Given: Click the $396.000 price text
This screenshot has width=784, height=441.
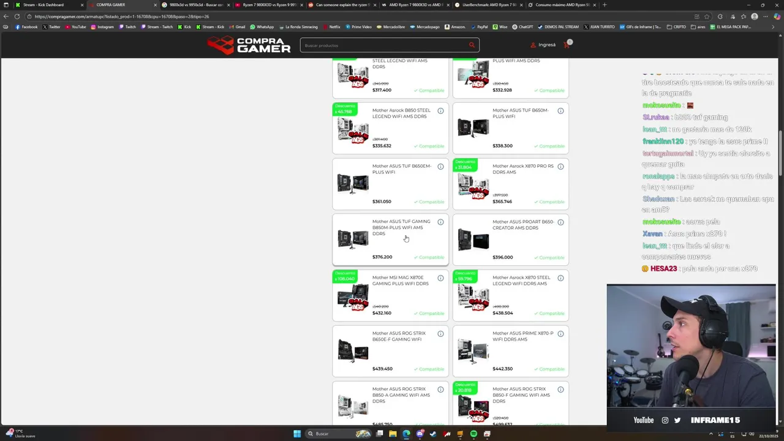Looking at the screenshot, I should [x=503, y=257].
